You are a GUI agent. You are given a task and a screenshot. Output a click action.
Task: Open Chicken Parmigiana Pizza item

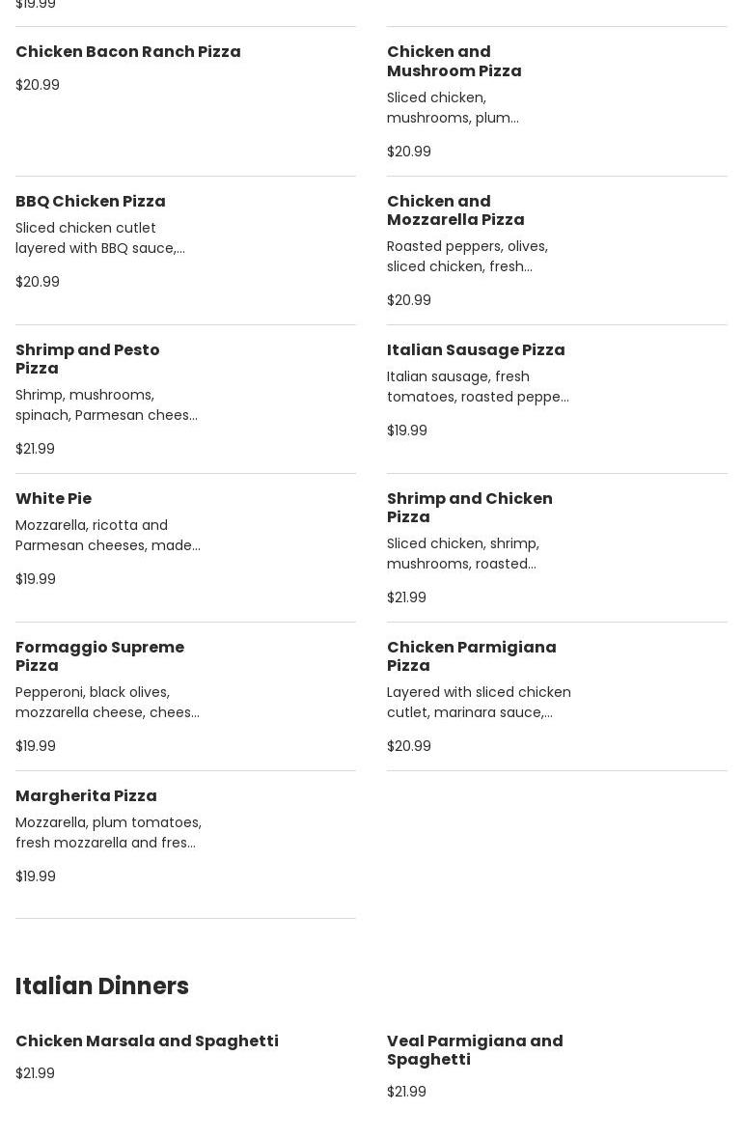coord(472,656)
